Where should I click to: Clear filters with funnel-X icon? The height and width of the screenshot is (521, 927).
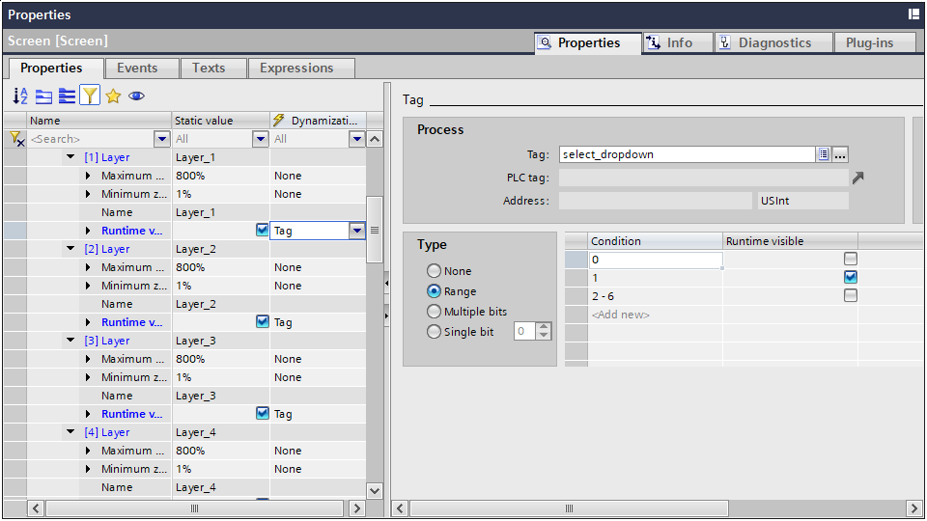(15, 139)
